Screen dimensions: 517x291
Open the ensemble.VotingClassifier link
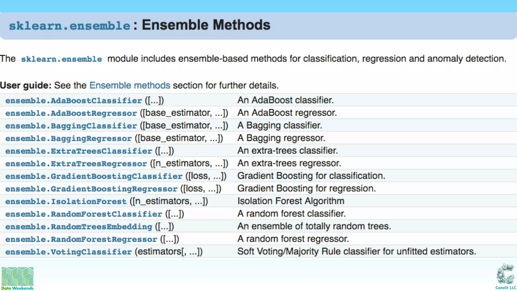(x=68, y=252)
